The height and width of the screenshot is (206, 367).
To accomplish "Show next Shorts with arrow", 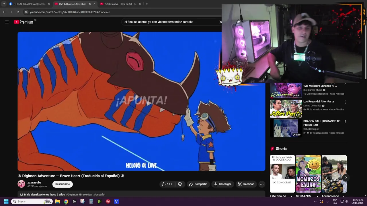I will point(346,178).
